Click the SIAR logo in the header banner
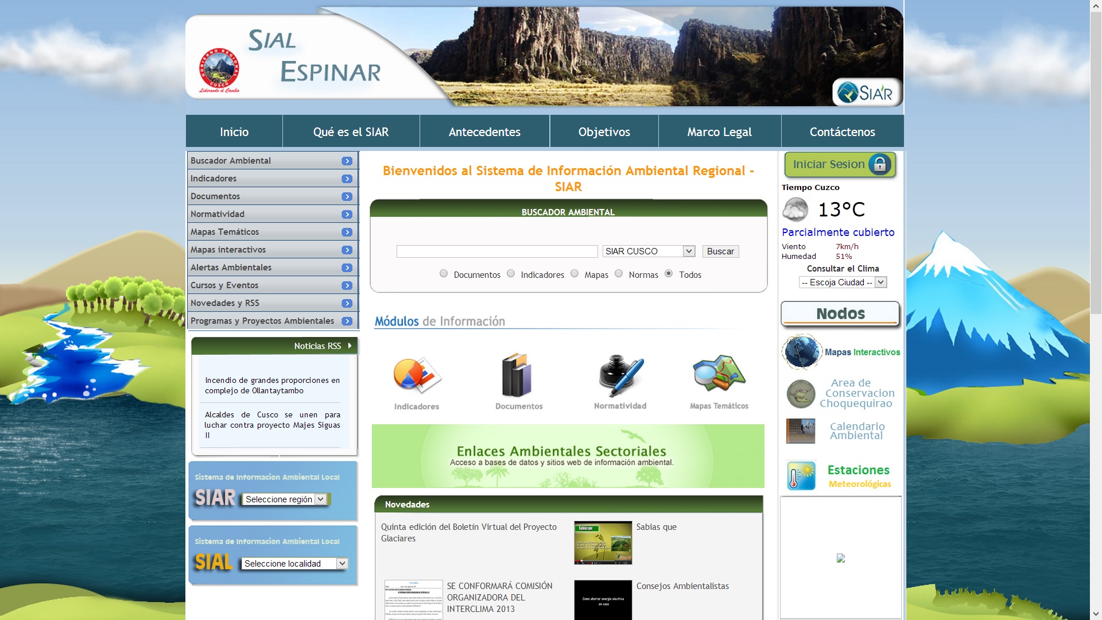This screenshot has height=620, width=1102. click(x=866, y=92)
